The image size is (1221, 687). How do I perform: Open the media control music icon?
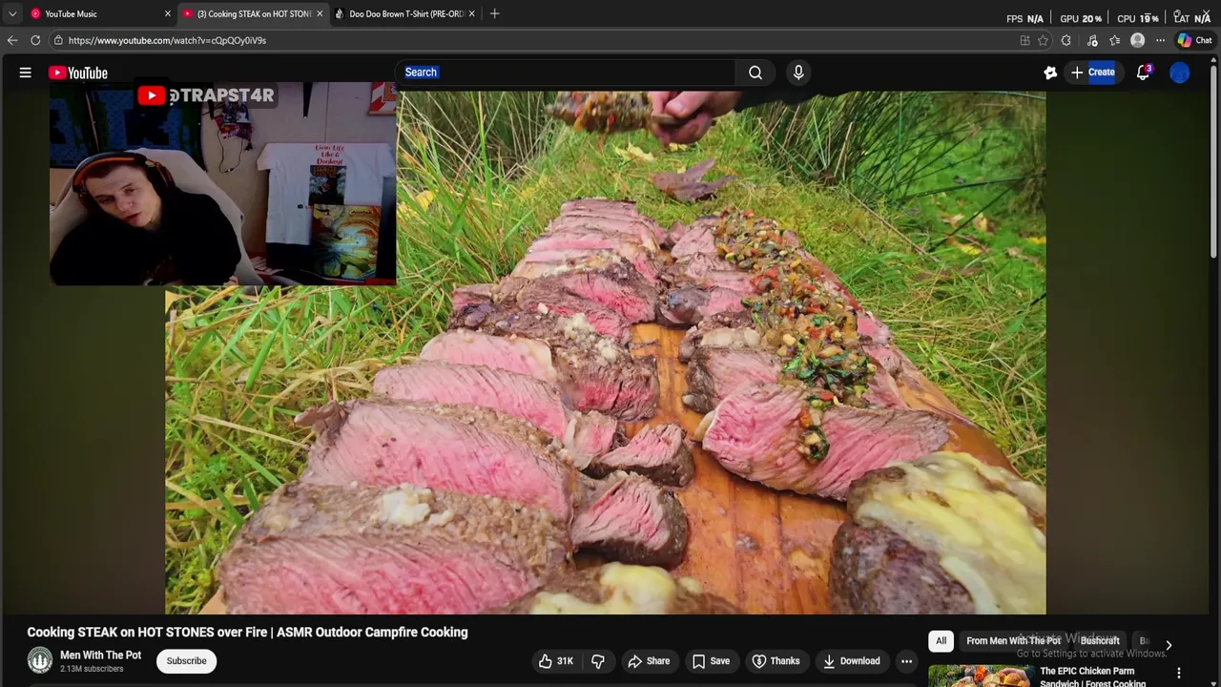[x=1092, y=40]
